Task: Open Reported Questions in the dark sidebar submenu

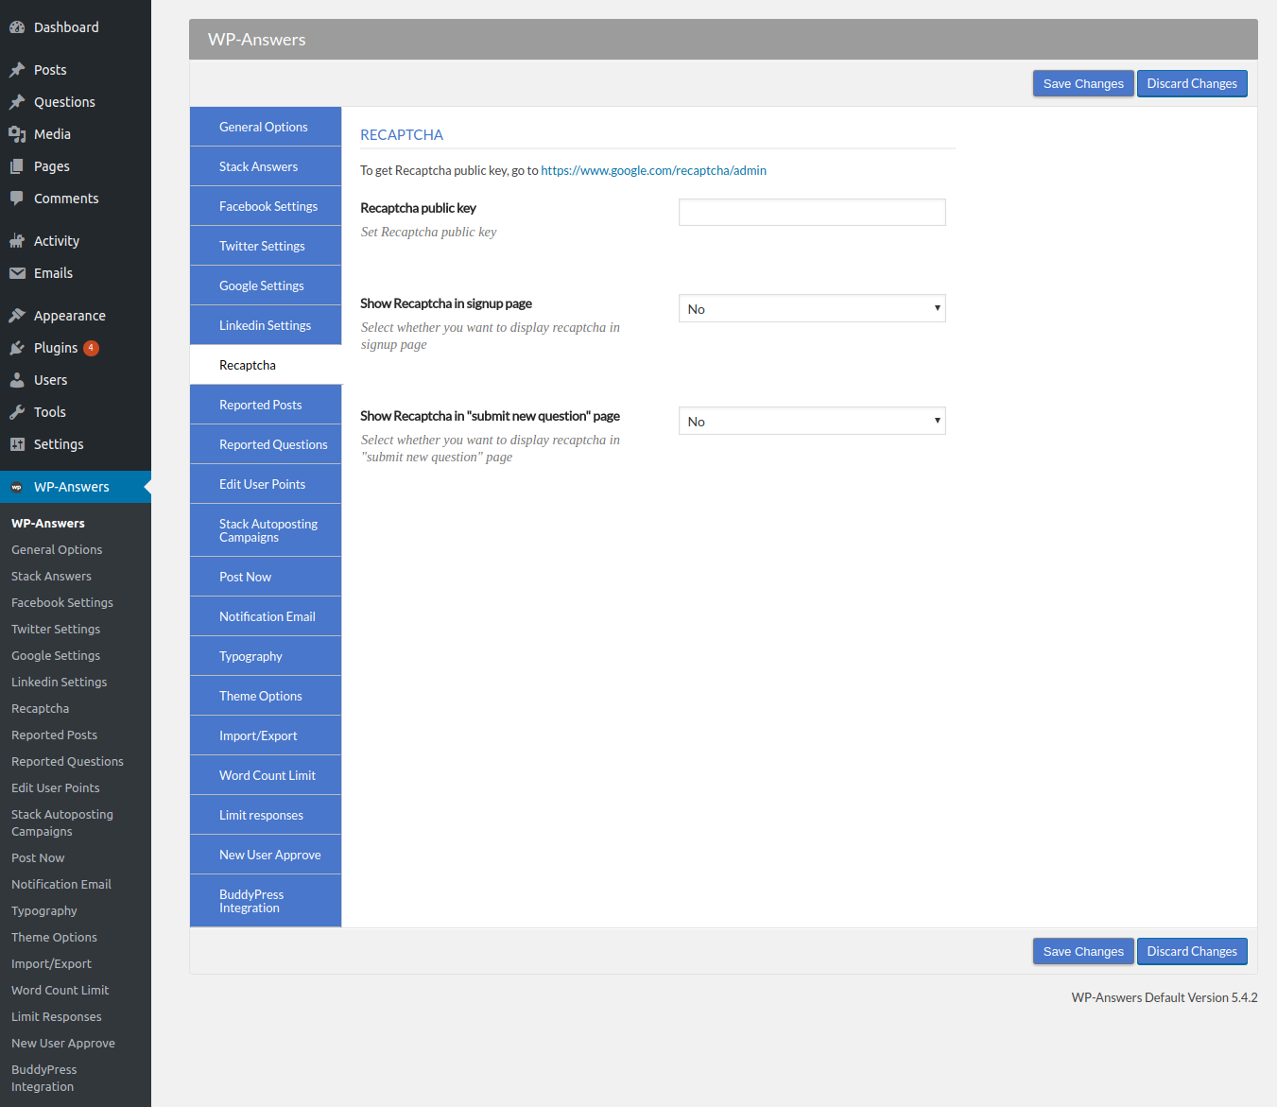Action: [x=68, y=761]
